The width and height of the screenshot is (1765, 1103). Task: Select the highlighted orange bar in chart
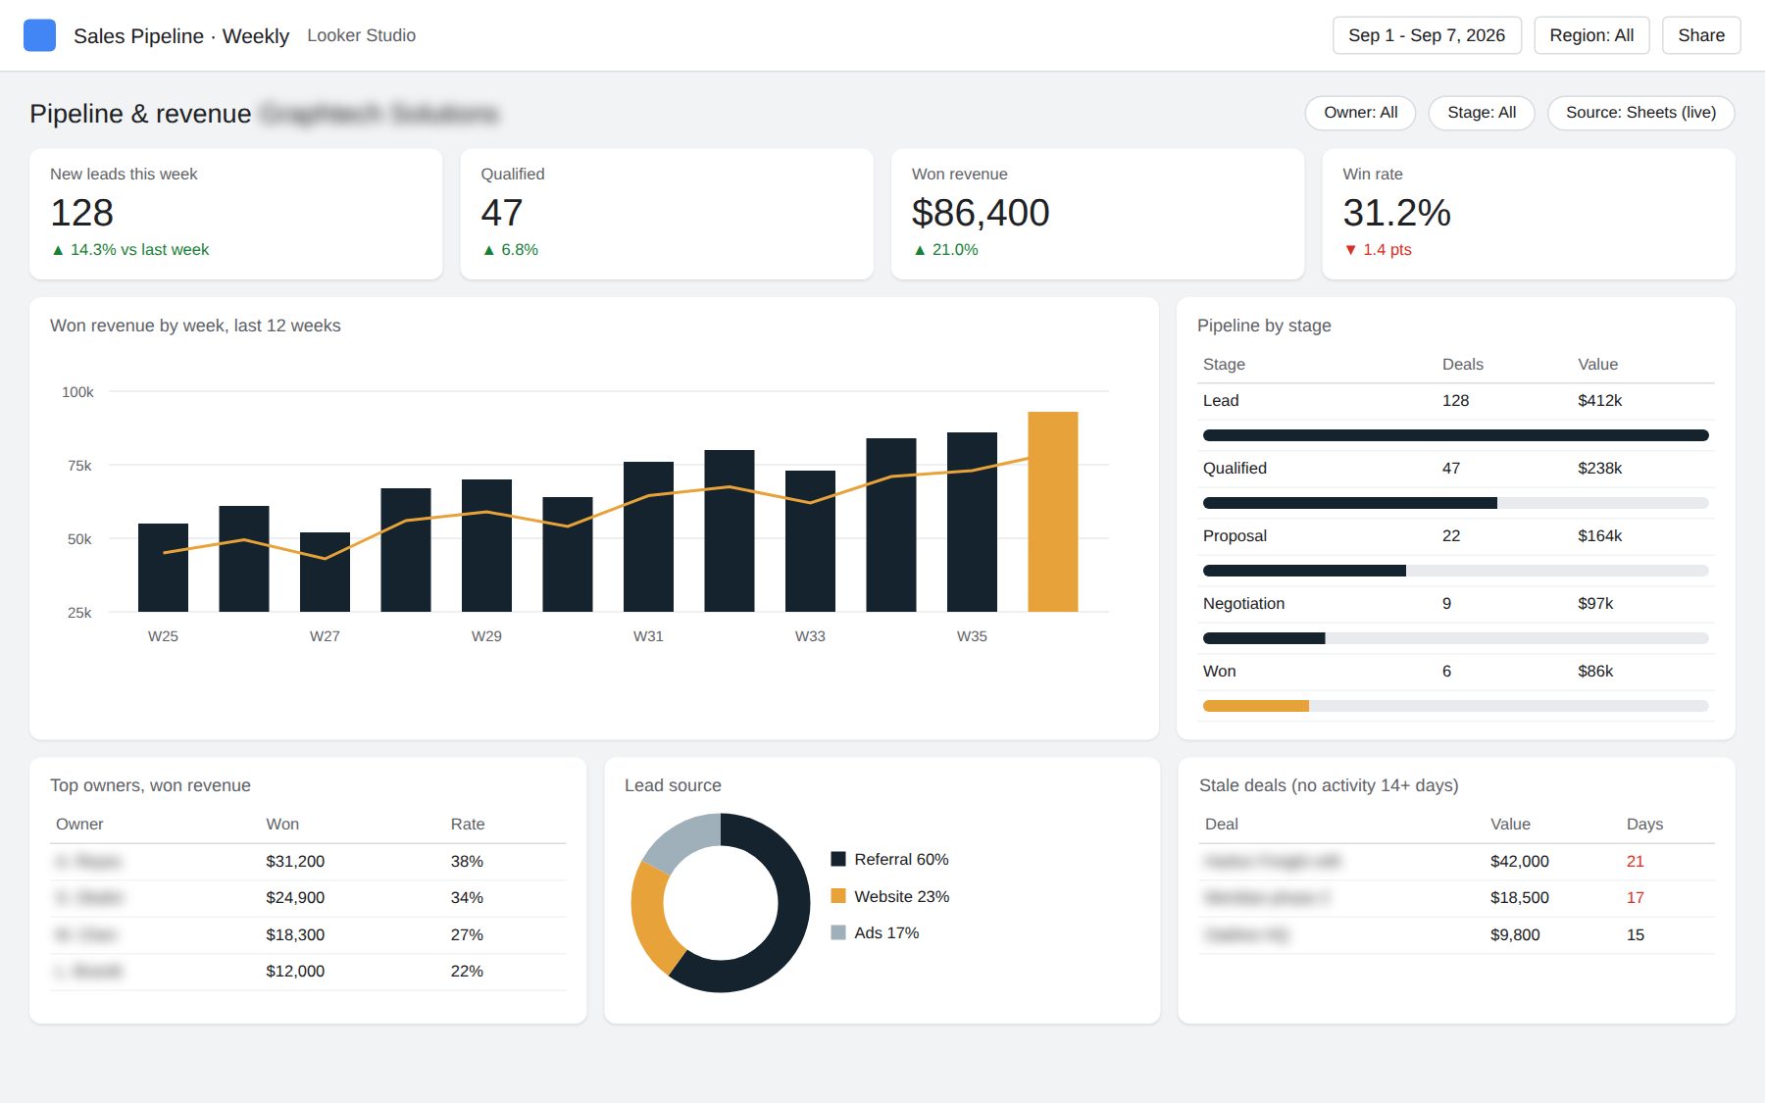[x=1053, y=512]
